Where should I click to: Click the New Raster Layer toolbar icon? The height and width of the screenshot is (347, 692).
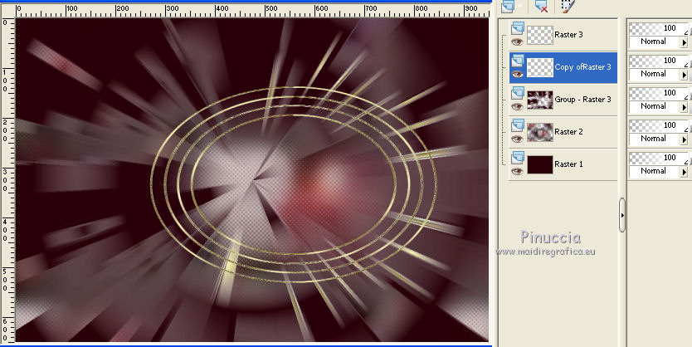[508, 6]
